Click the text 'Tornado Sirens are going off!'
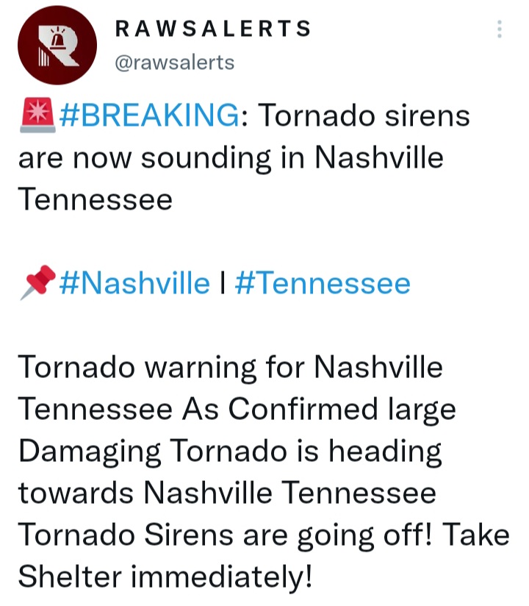The width and height of the screenshot is (529, 606). [x=225, y=535]
